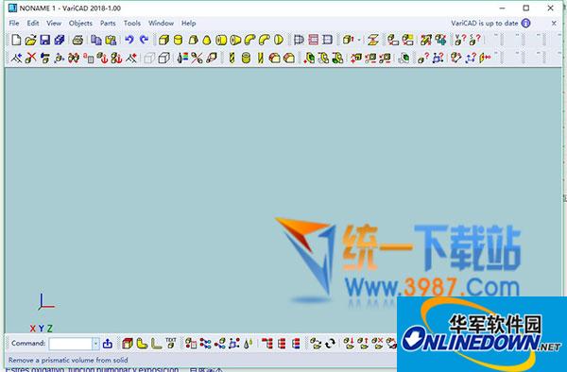Open the Tools menu
The image size is (567, 372).
tap(132, 23)
